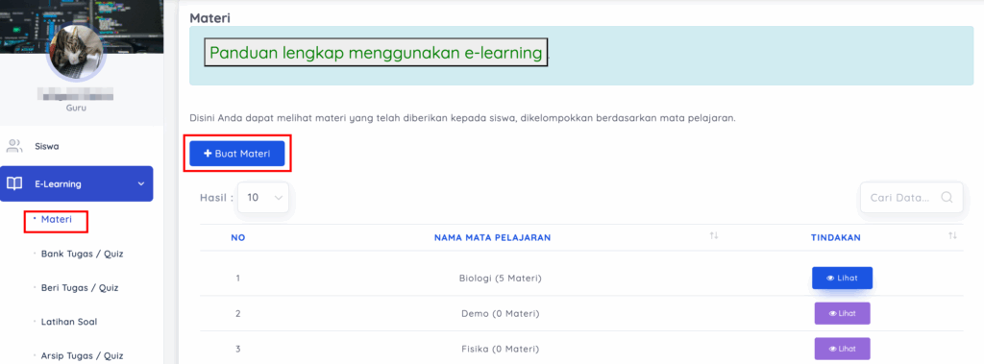984x364 pixels.
Task: Collapse the E-Learning menu chevron
Action: pyautogui.click(x=140, y=183)
